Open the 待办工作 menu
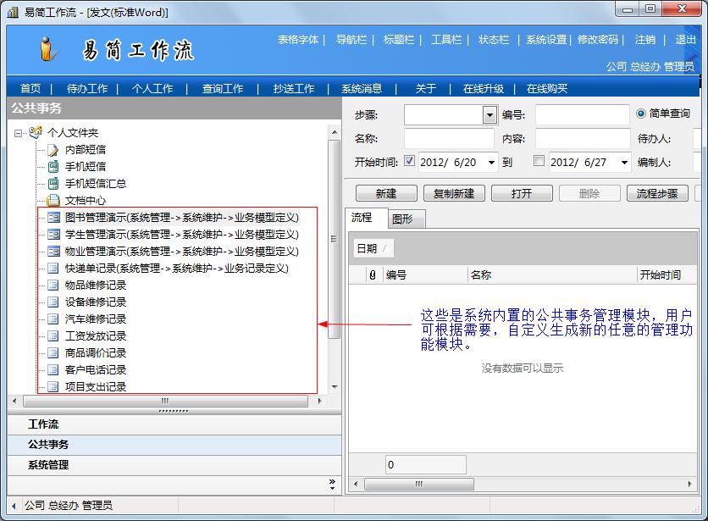 (x=87, y=89)
